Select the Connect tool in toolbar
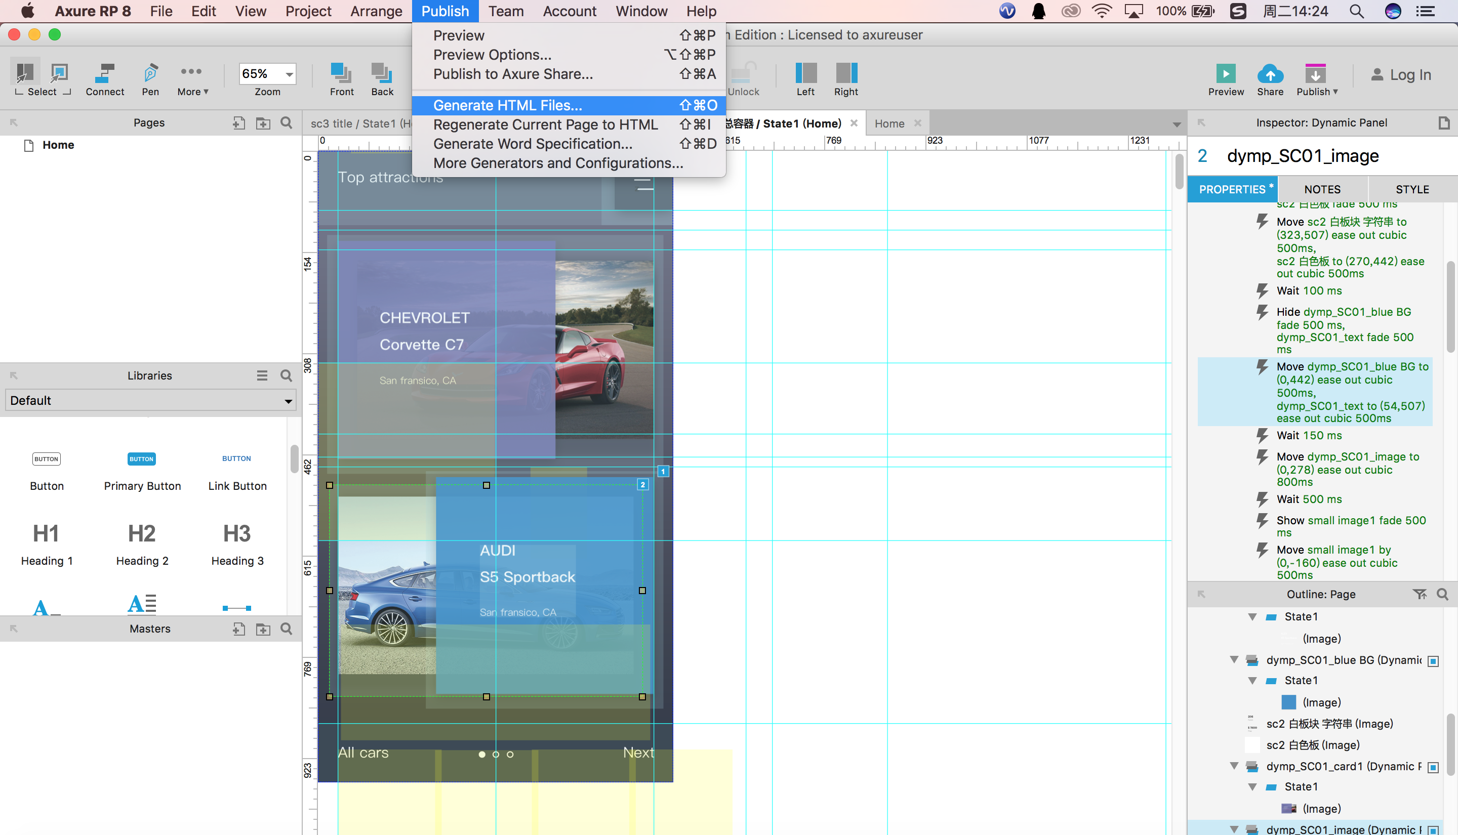 [104, 74]
